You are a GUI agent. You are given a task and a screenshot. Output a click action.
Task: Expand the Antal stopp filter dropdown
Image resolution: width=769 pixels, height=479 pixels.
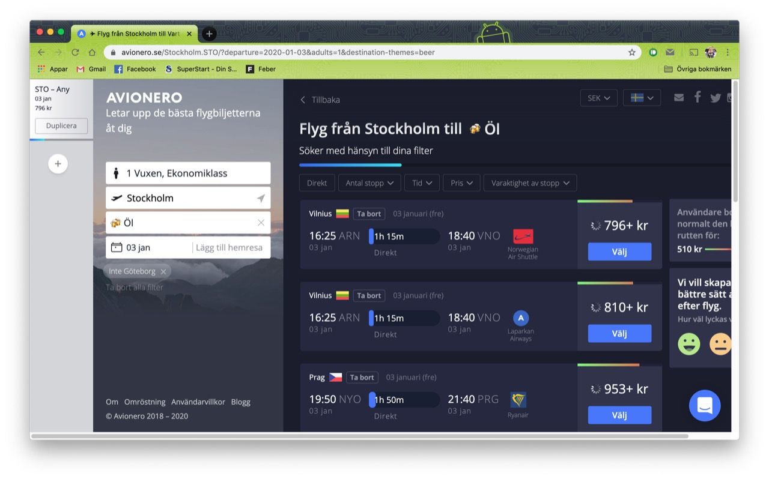(369, 183)
